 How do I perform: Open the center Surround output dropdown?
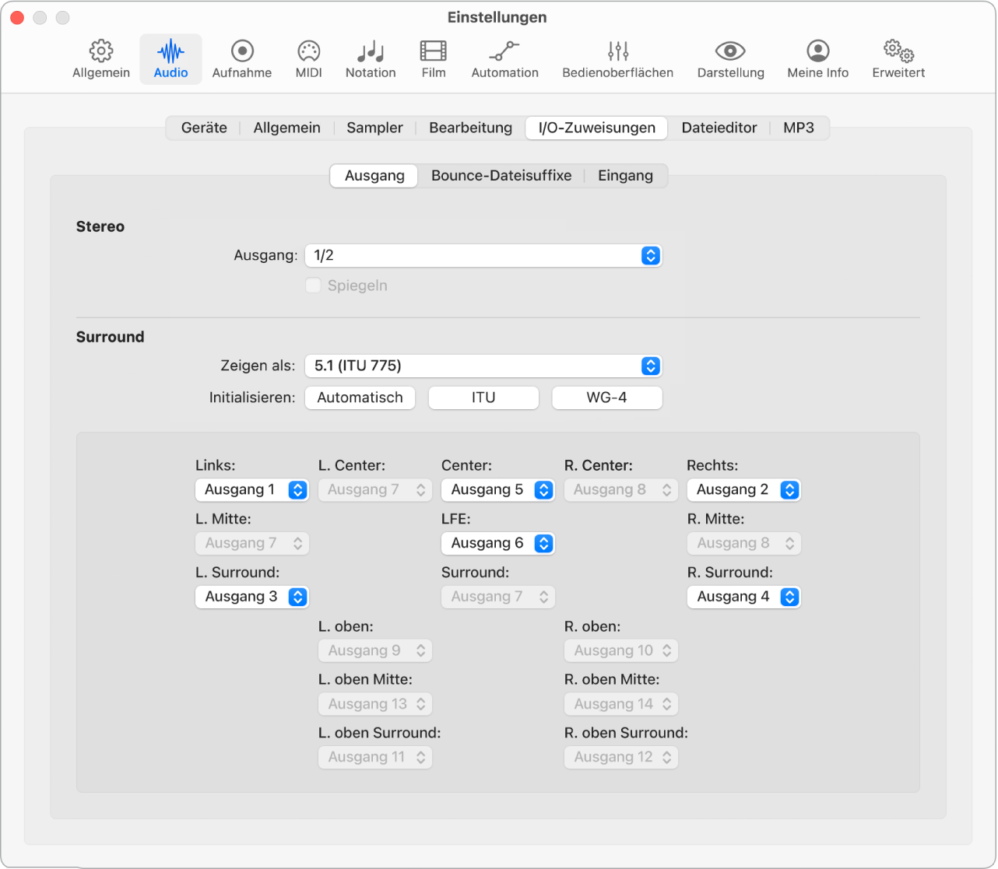[498, 597]
